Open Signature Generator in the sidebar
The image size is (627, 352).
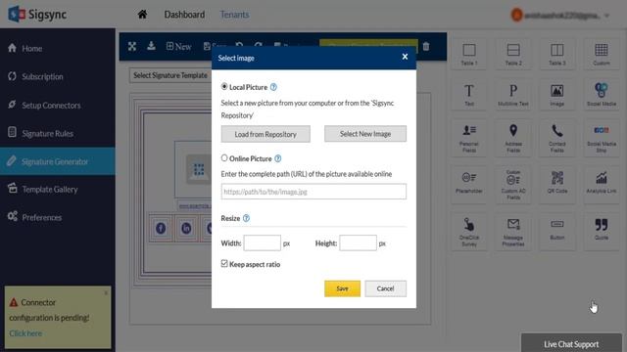(x=58, y=161)
